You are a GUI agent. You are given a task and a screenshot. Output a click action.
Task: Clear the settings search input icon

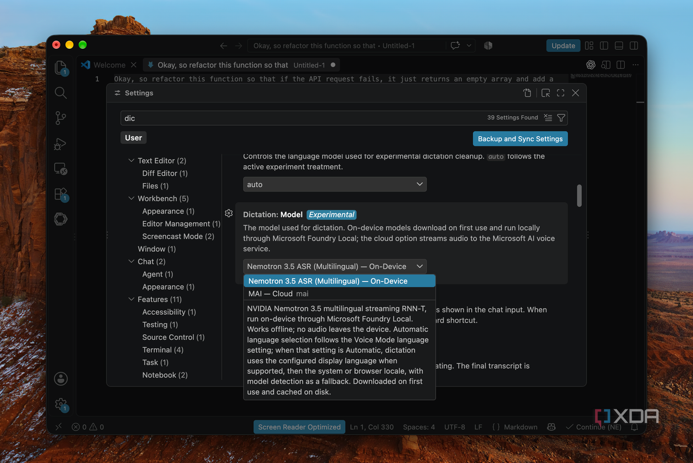[547, 117]
